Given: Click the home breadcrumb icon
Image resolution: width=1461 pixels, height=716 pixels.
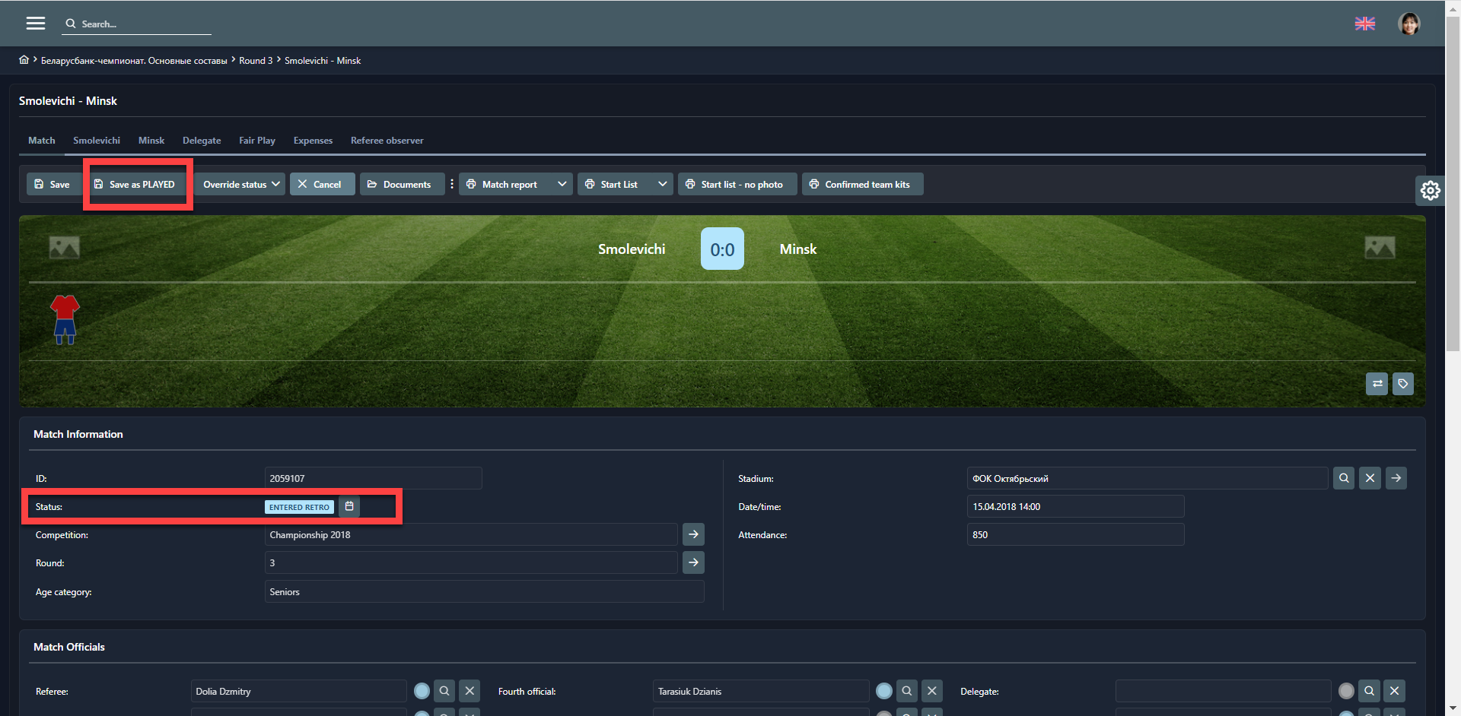Looking at the screenshot, I should (x=24, y=60).
